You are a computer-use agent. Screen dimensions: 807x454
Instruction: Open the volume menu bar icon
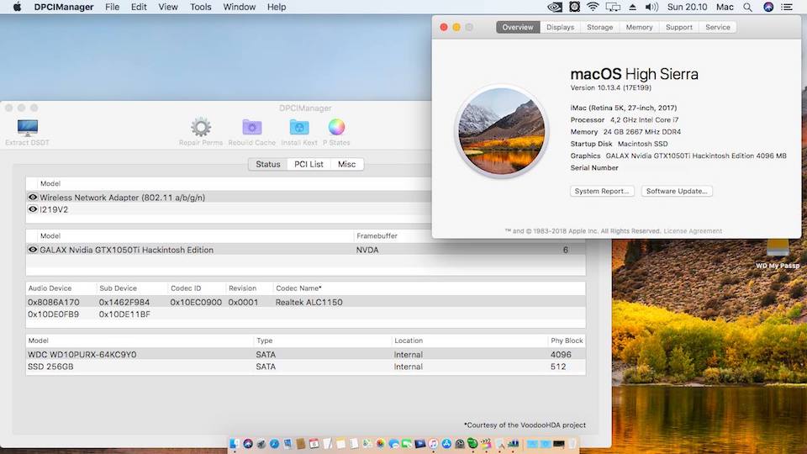[651, 8]
